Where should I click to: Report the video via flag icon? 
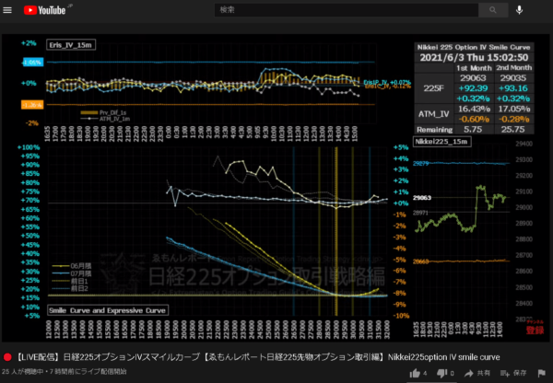pyautogui.click(x=543, y=372)
